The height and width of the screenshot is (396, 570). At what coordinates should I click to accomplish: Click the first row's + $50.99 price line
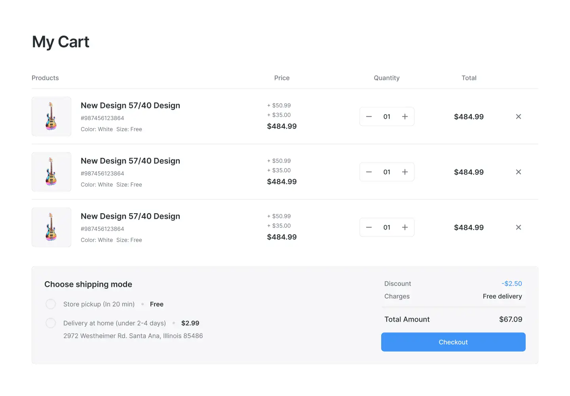(279, 106)
